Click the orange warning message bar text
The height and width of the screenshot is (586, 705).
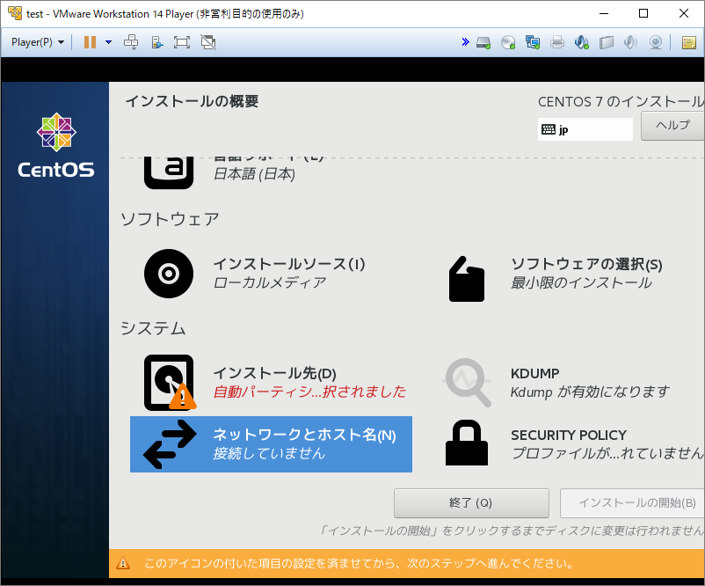coord(359,563)
